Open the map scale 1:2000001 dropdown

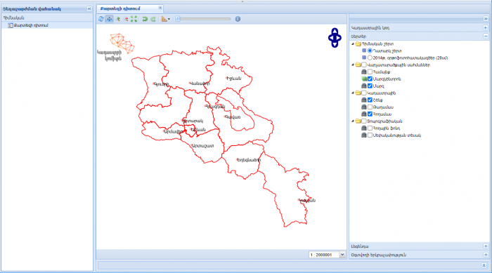click(x=342, y=255)
